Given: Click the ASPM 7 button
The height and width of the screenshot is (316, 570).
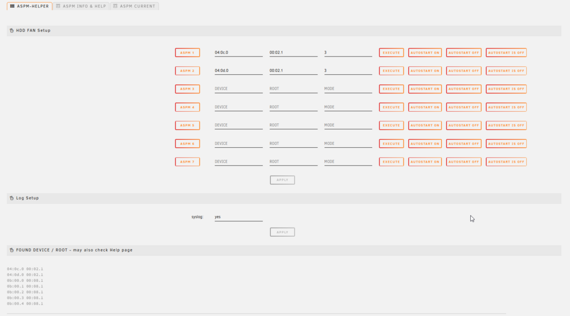Looking at the screenshot, I should (x=187, y=162).
